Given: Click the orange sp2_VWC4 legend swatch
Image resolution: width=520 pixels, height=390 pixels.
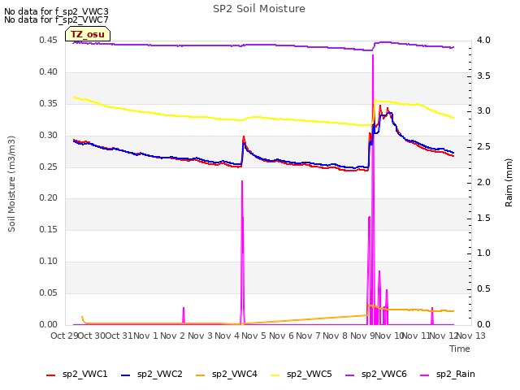Looking at the screenshot, I should [201, 375].
